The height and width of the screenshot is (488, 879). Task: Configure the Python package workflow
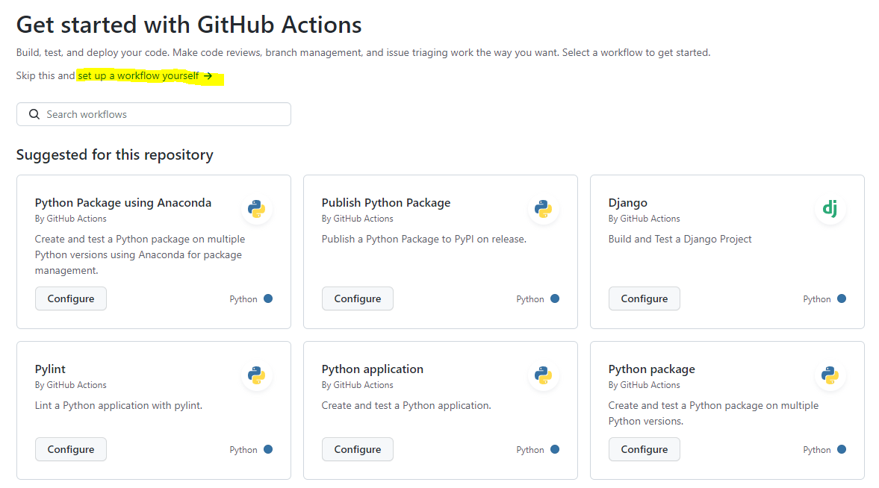pyautogui.click(x=644, y=449)
